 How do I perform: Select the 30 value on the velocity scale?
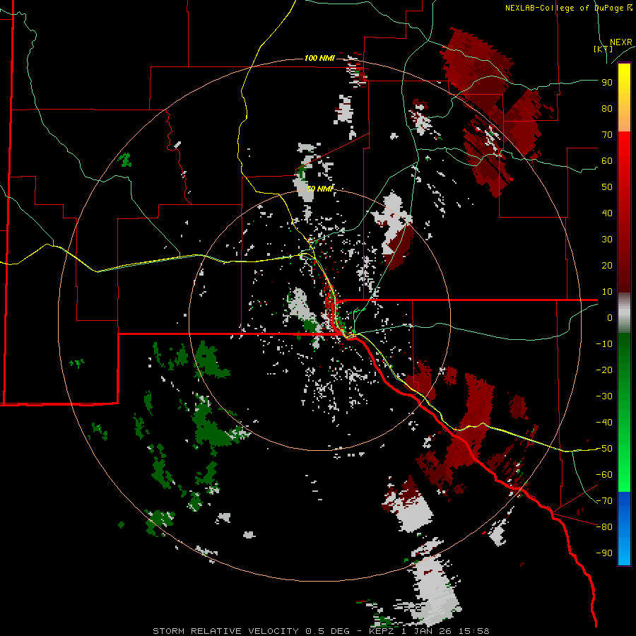pyautogui.click(x=607, y=240)
